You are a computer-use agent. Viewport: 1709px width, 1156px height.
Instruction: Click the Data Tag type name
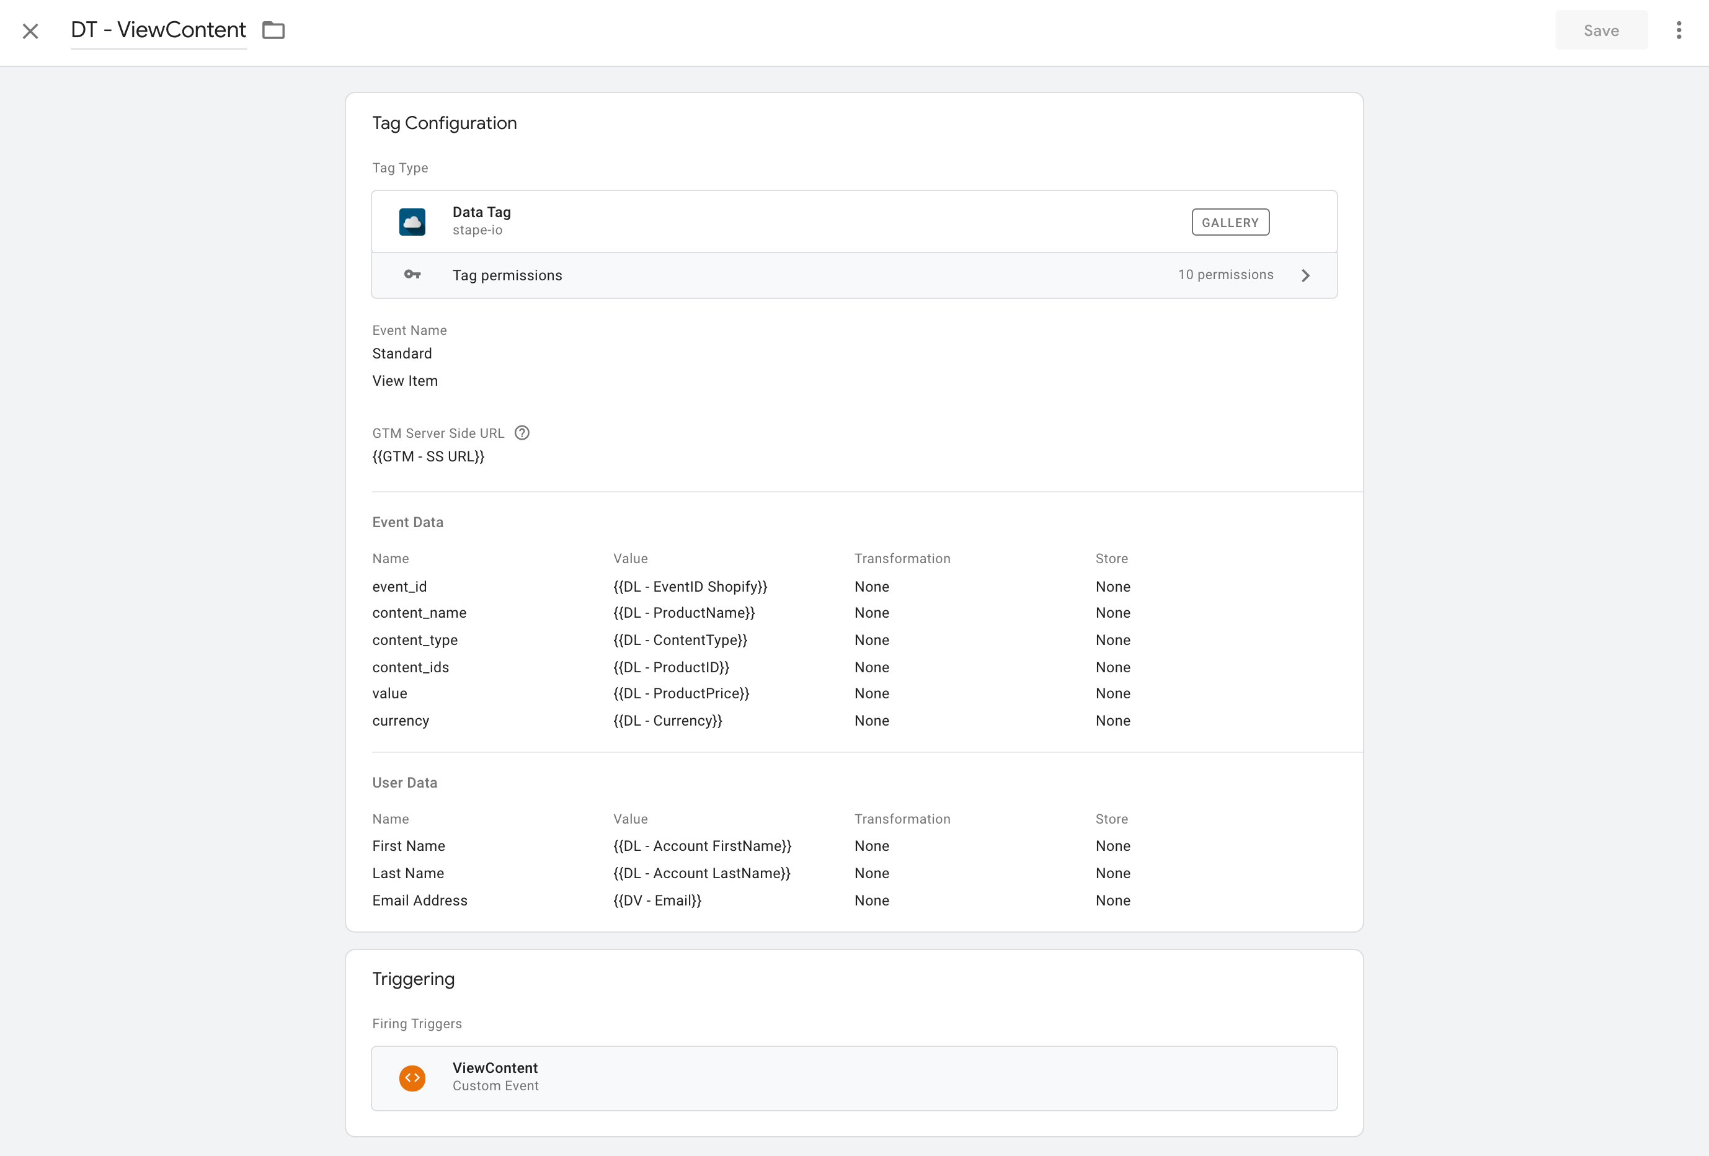pos(481,211)
